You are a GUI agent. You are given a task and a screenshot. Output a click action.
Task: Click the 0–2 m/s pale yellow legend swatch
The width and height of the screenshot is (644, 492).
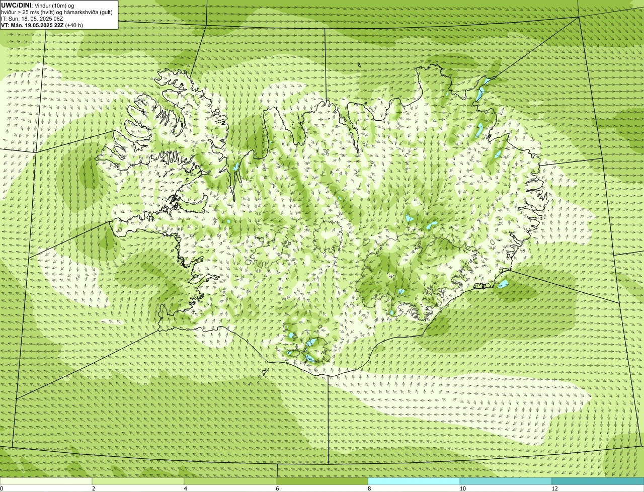pos(46,481)
